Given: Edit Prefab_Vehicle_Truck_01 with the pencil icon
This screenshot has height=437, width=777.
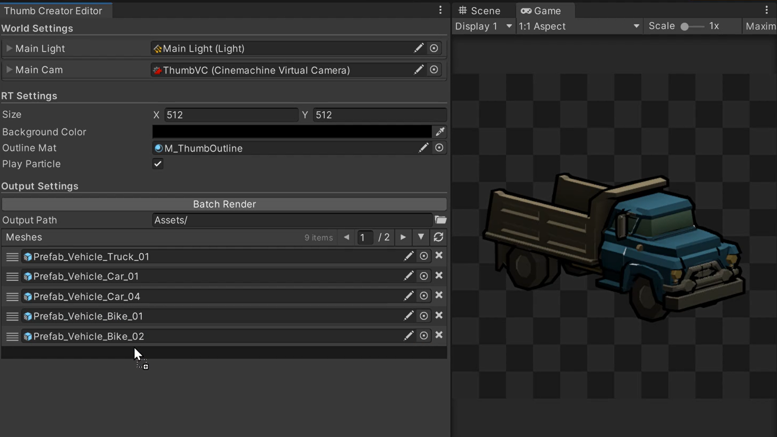Looking at the screenshot, I should pos(409,256).
